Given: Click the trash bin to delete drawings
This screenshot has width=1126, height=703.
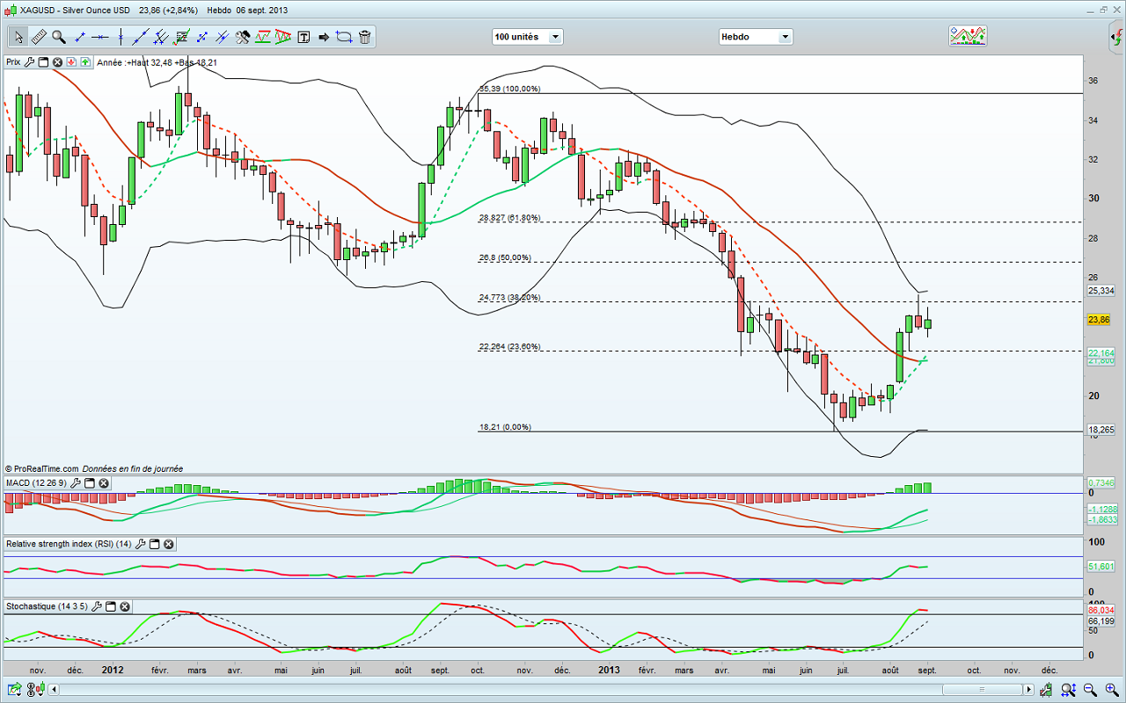Looking at the screenshot, I should [365, 37].
